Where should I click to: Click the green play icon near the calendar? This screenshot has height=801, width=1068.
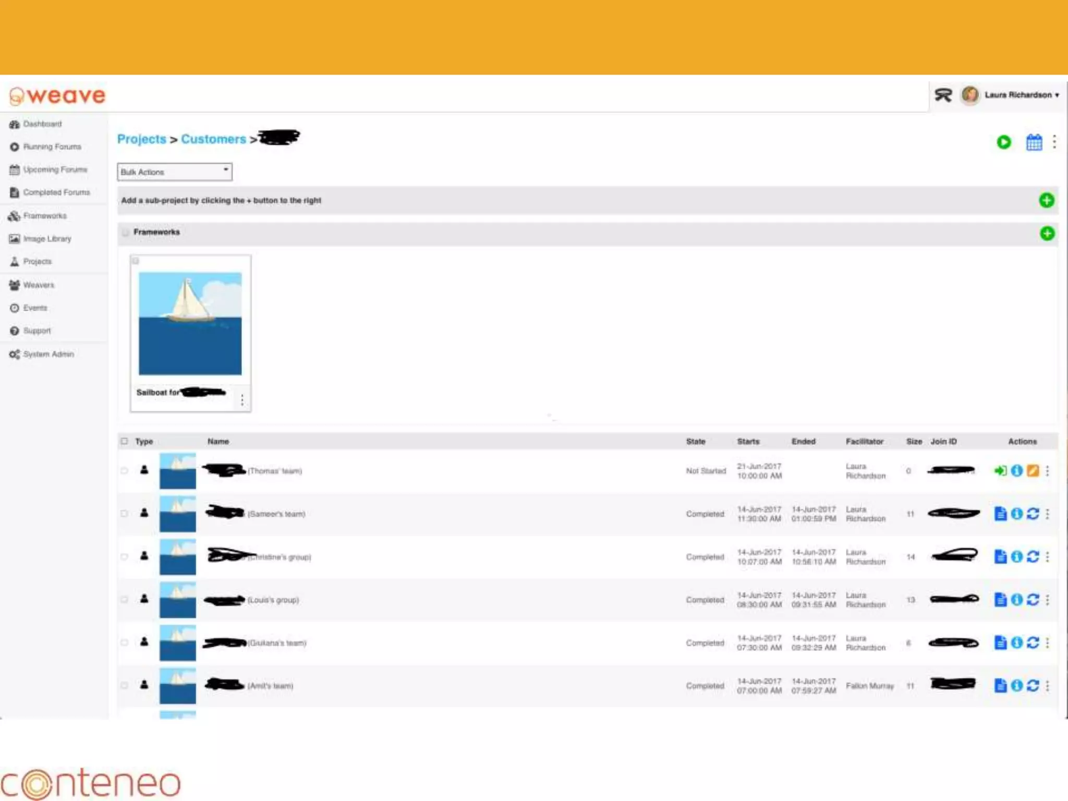point(1003,142)
